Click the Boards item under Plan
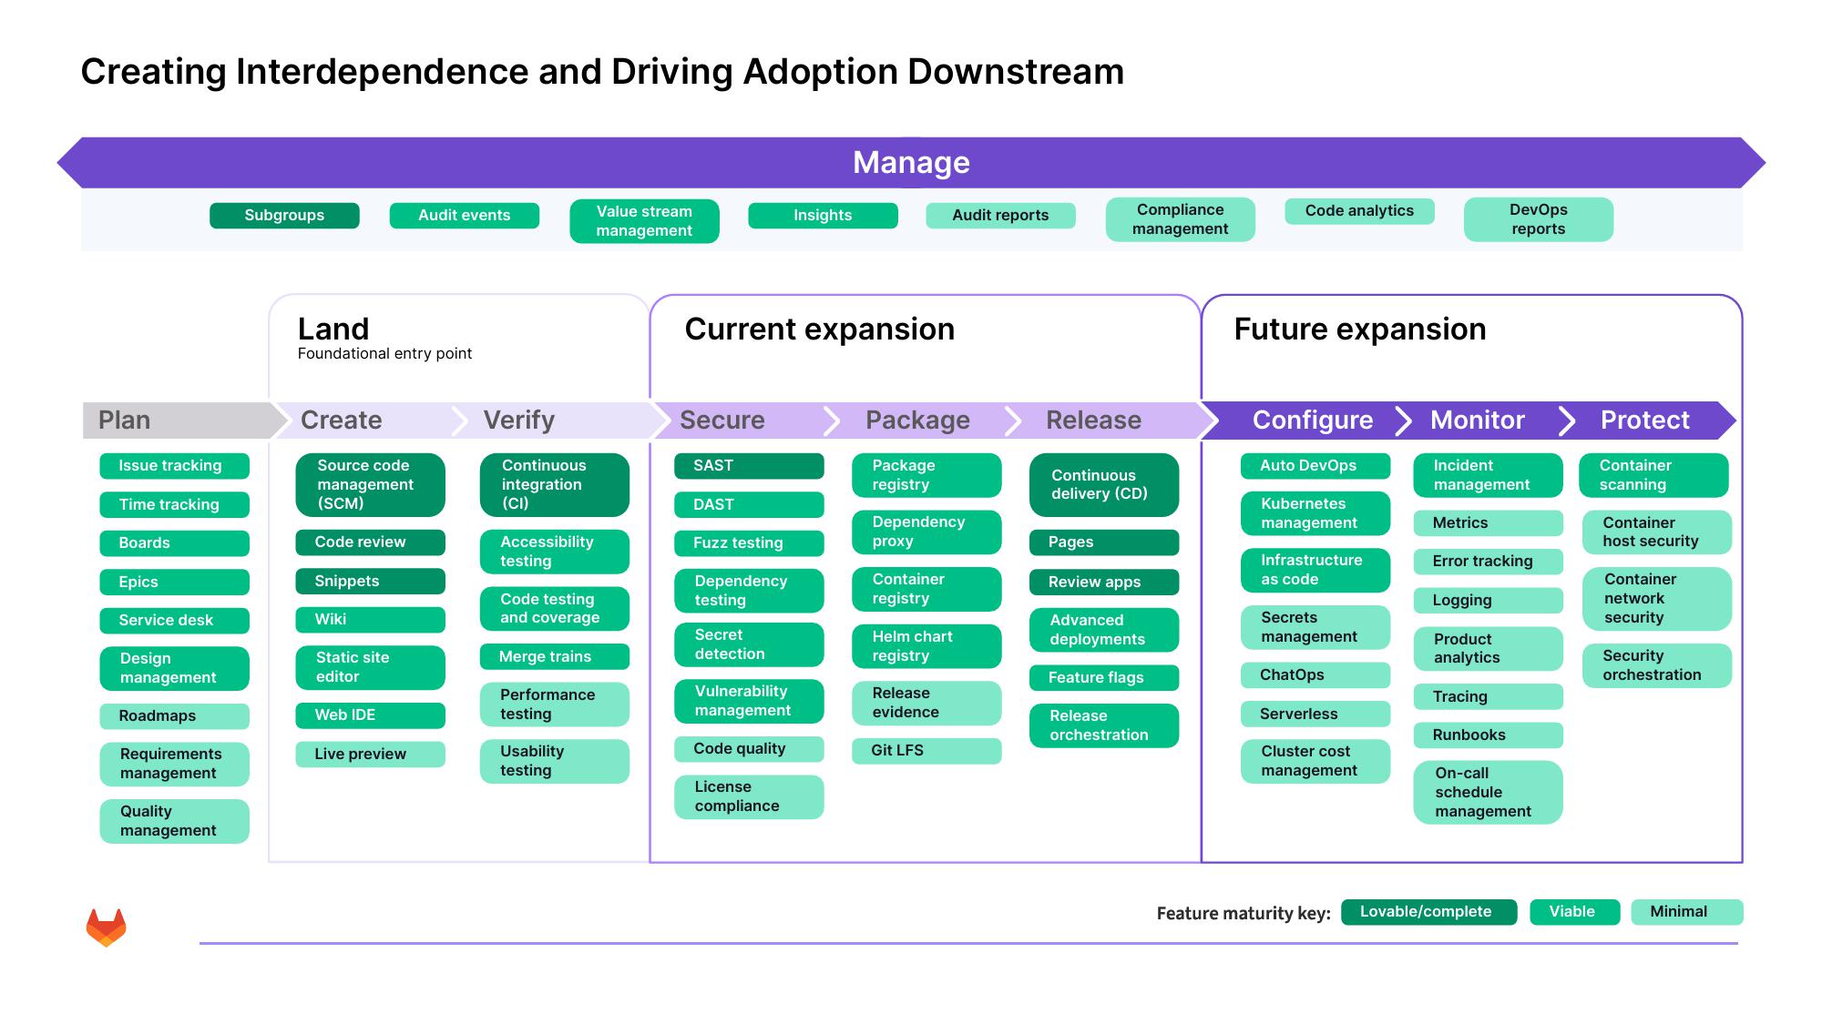This screenshot has height=1024, width=1822. coord(174,543)
